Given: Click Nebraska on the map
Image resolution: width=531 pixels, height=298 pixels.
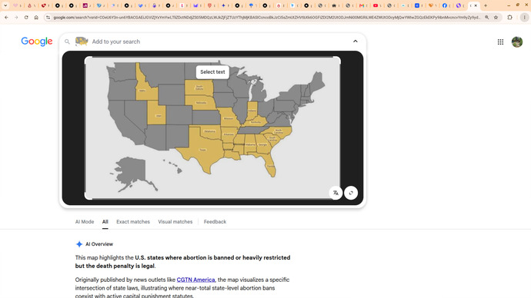Looking at the screenshot, I should (x=201, y=103).
